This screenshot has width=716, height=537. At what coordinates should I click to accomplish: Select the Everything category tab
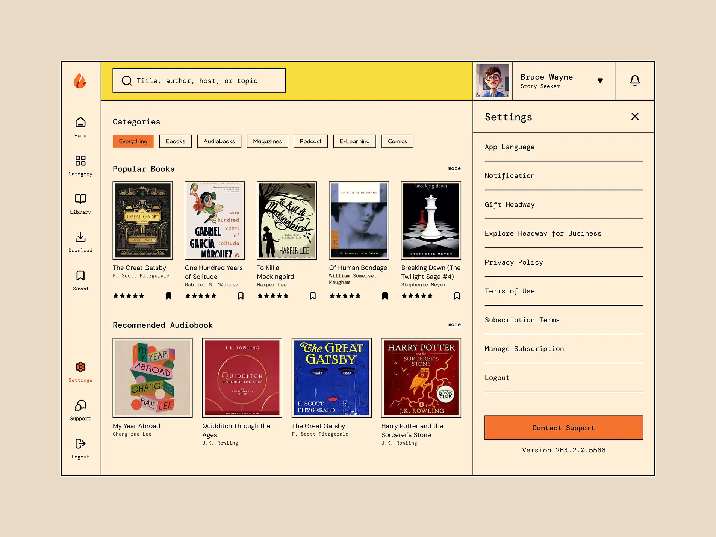coord(133,141)
